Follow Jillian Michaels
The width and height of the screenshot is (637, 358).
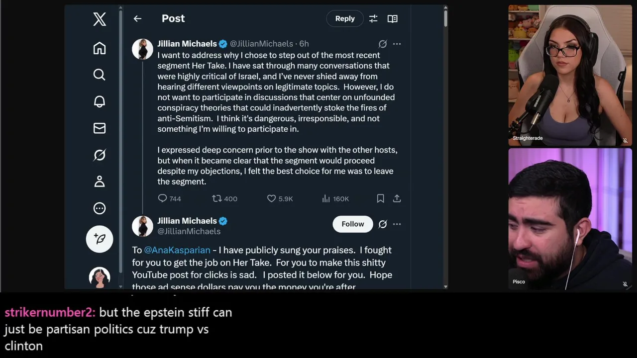pos(353,224)
